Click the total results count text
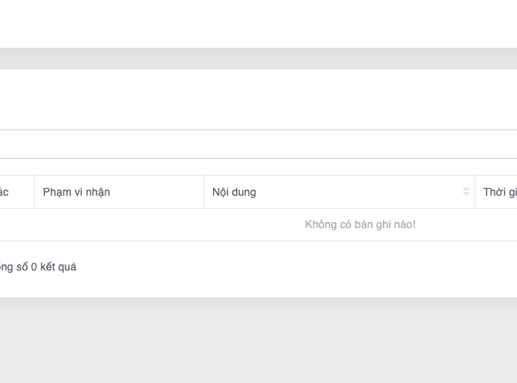The width and height of the screenshot is (517, 383). coord(39,267)
